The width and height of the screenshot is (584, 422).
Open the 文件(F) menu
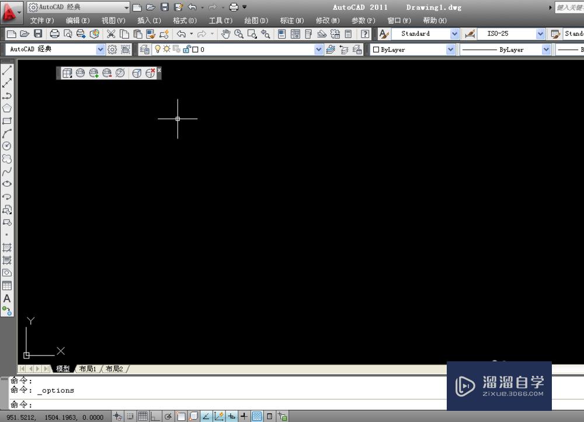[42, 21]
